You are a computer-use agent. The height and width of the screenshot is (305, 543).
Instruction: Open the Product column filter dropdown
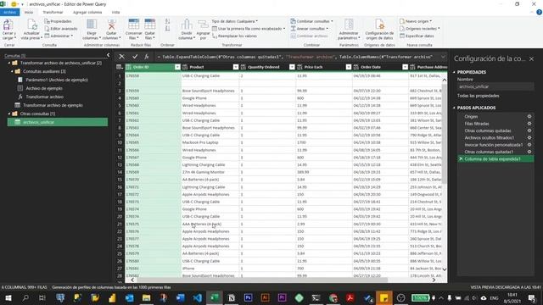tap(236, 67)
